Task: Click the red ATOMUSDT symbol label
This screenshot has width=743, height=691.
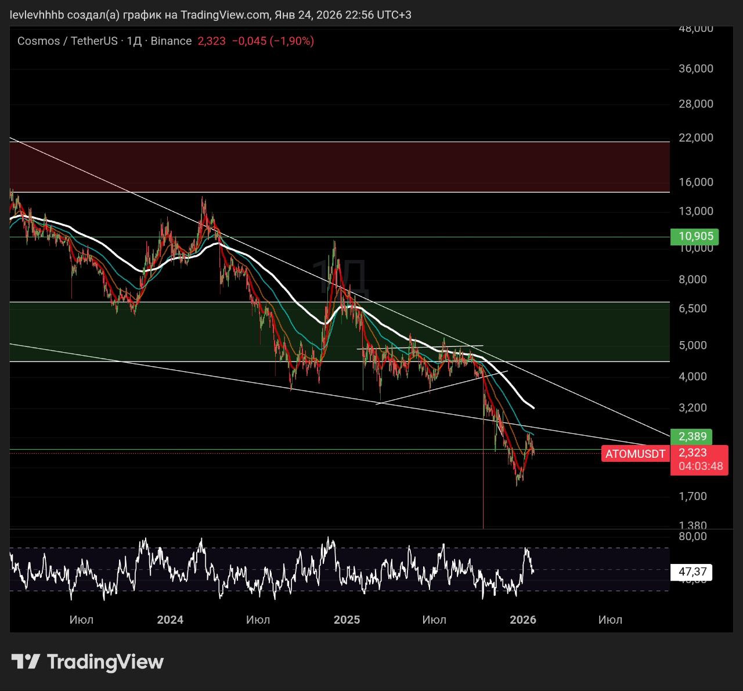Action: 635,454
